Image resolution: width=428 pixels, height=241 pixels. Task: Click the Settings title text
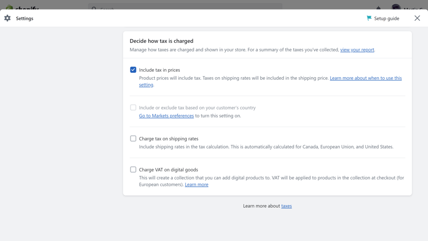[25, 18]
